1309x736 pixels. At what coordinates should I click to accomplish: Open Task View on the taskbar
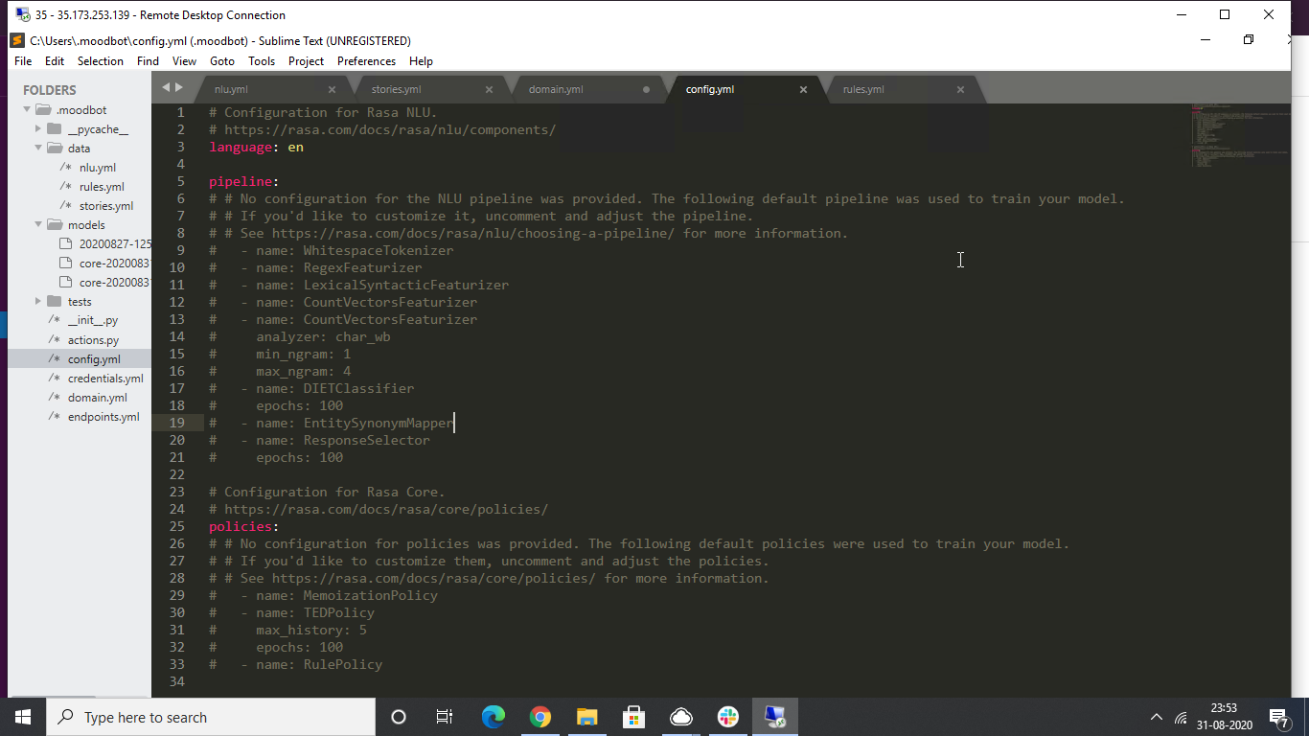tap(445, 717)
